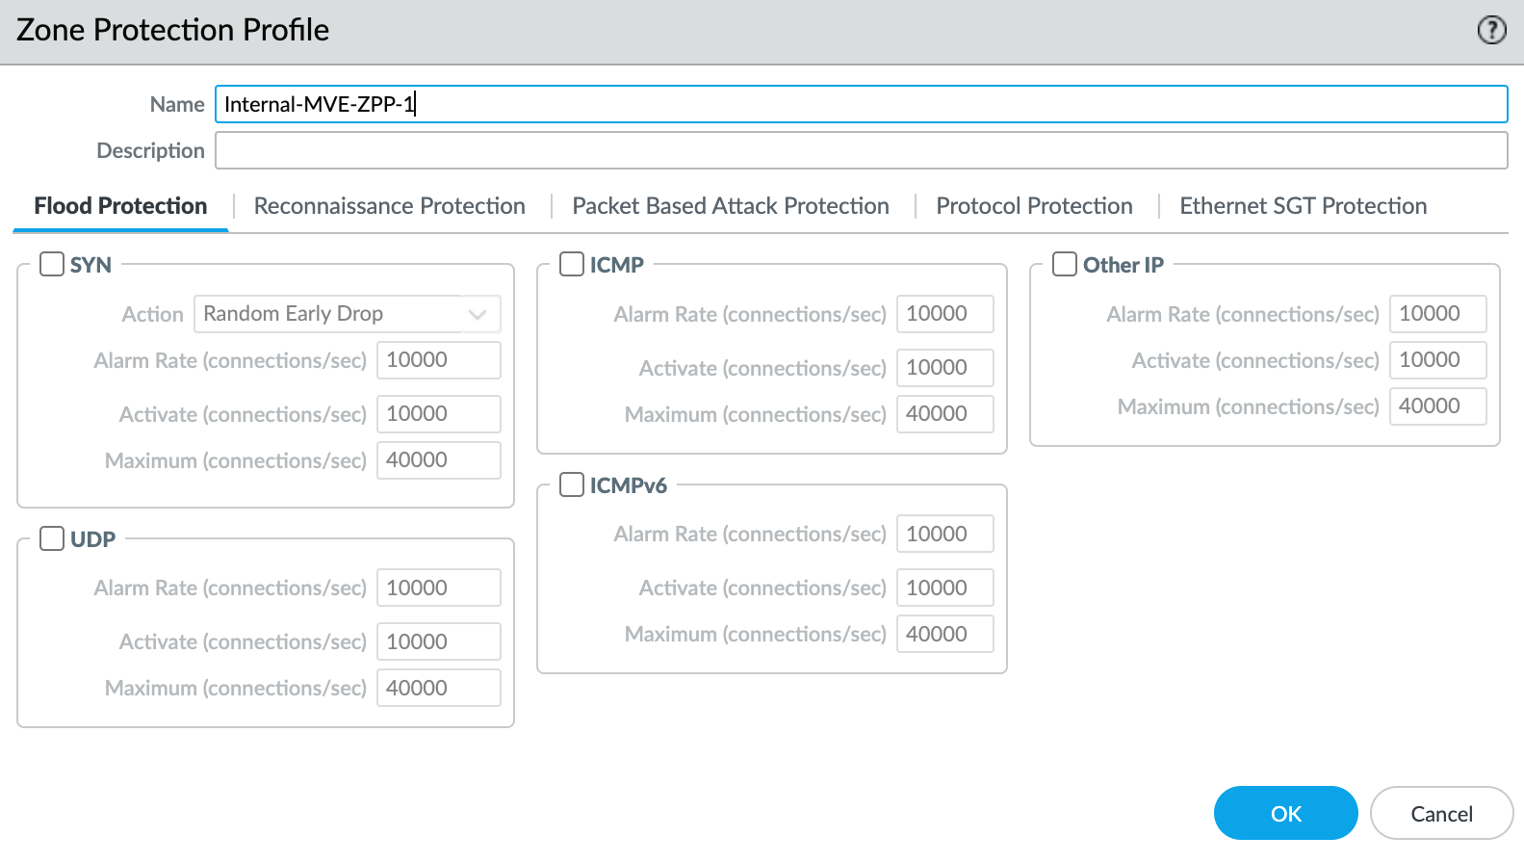
Task: Click the Other IP Maximum field
Action: pyautogui.click(x=1437, y=406)
